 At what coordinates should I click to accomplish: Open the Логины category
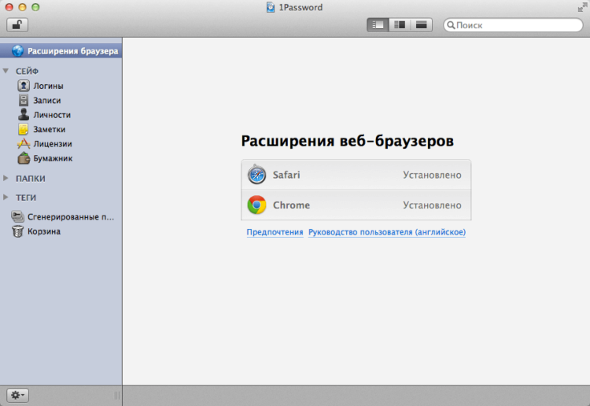coord(48,86)
